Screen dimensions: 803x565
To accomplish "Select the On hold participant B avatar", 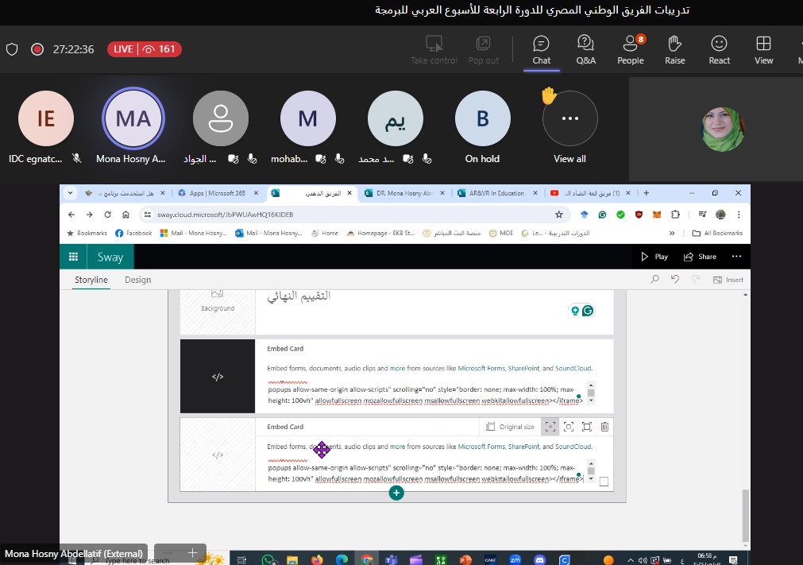I will [482, 118].
